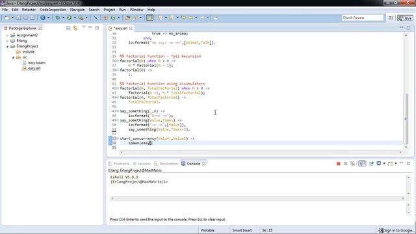This screenshot has width=416, height=234.
Task: Click the Pin Console icon
Action: pyautogui.click(x=371, y=164)
